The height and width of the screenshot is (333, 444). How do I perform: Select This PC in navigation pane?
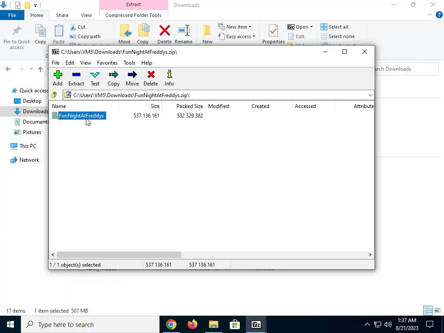[x=23, y=146]
